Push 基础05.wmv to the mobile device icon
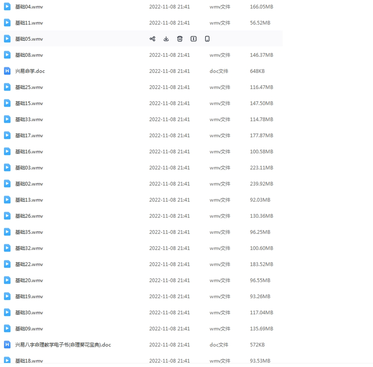Screen dimensions: 373x367 (x=207, y=39)
